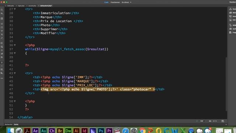Screen dimensions: 236x133
Task: Collapse the PHP fold at line 50
Action: [15, 101]
